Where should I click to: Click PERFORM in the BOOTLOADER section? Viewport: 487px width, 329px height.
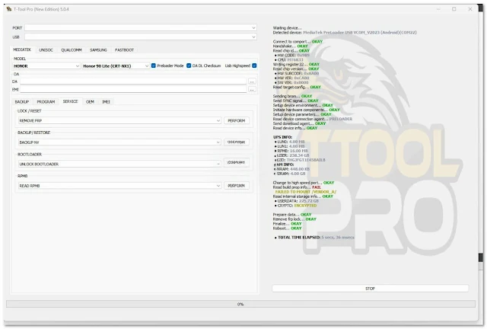tap(237, 163)
